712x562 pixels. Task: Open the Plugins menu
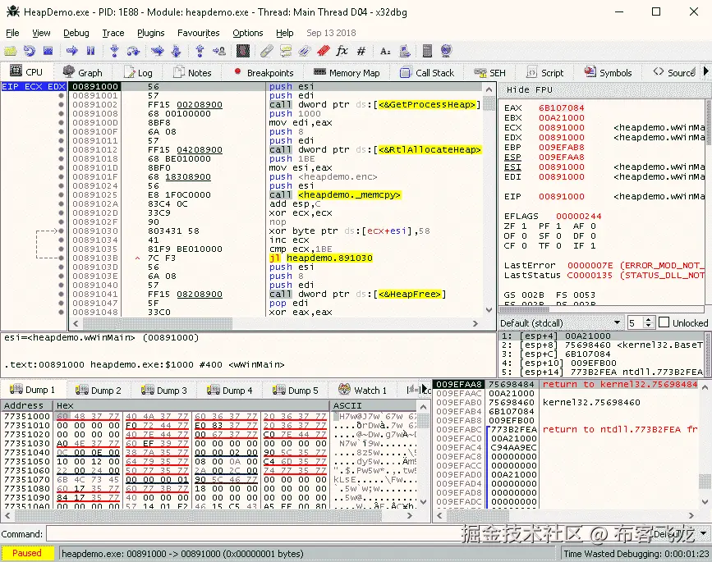(x=151, y=33)
